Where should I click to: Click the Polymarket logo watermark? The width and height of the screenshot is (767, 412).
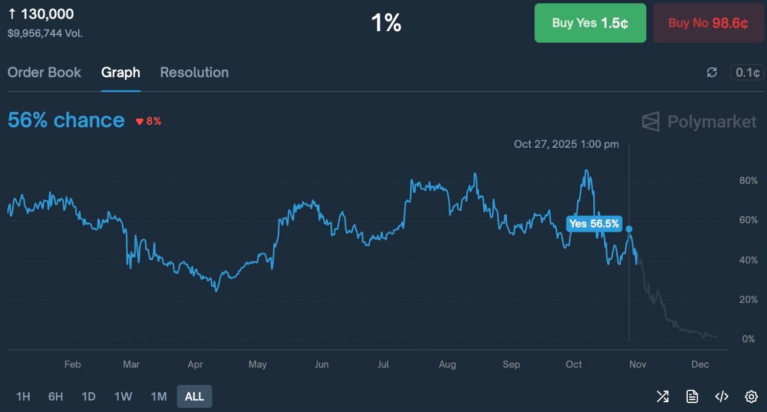tap(699, 122)
